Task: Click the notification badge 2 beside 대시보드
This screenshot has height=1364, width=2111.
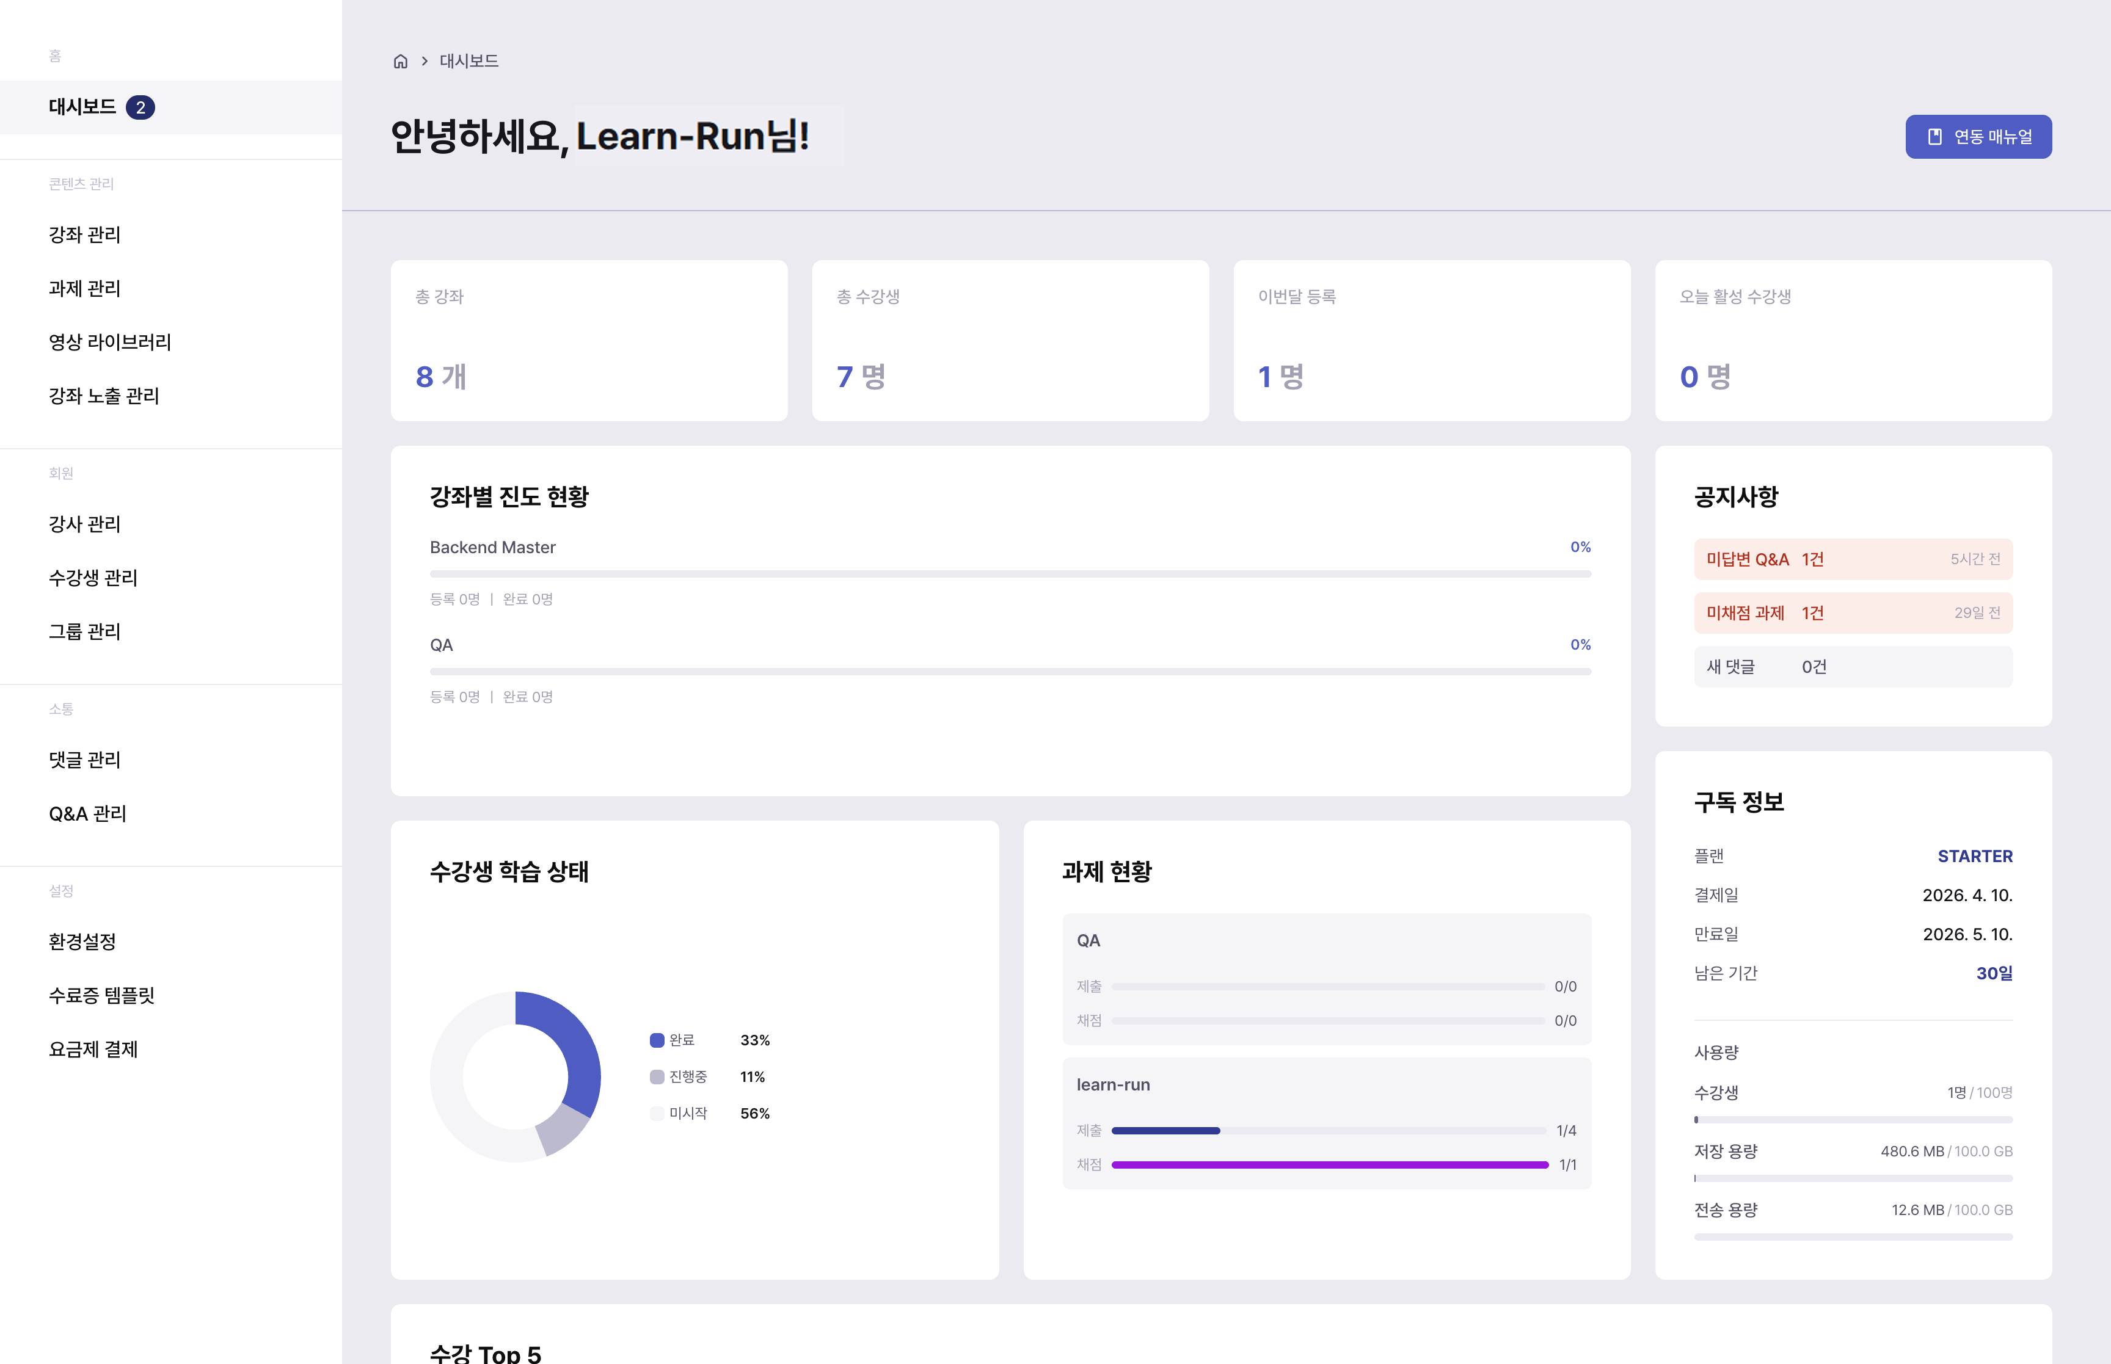Action: (x=140, y=107)
